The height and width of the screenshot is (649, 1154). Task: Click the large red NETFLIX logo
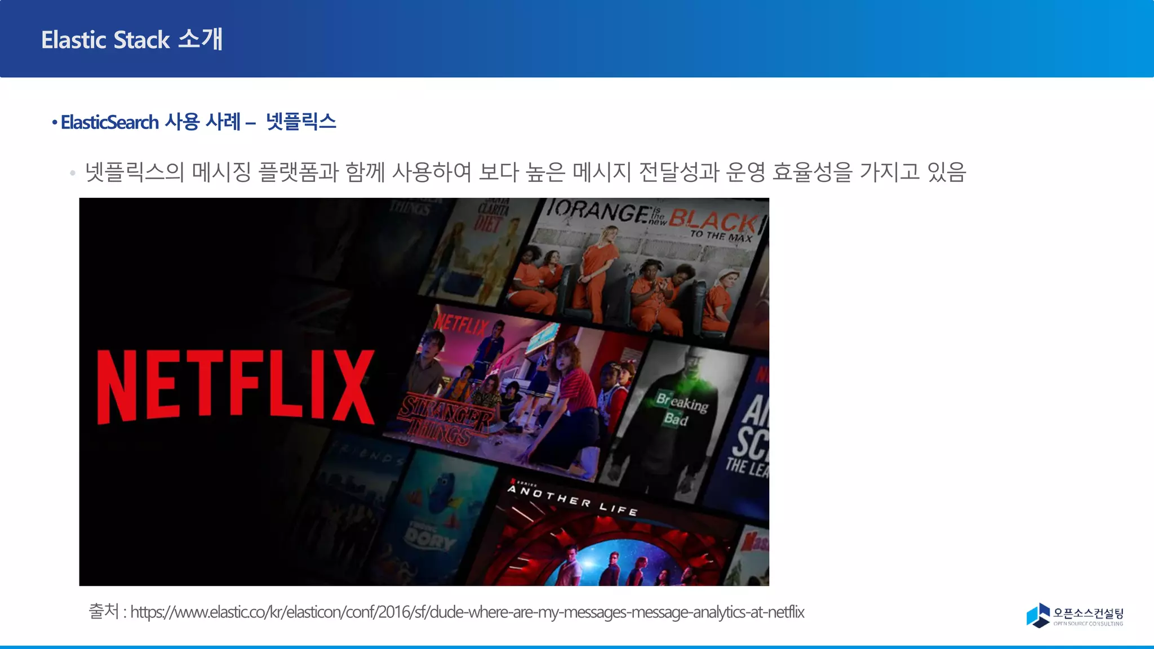236,386
